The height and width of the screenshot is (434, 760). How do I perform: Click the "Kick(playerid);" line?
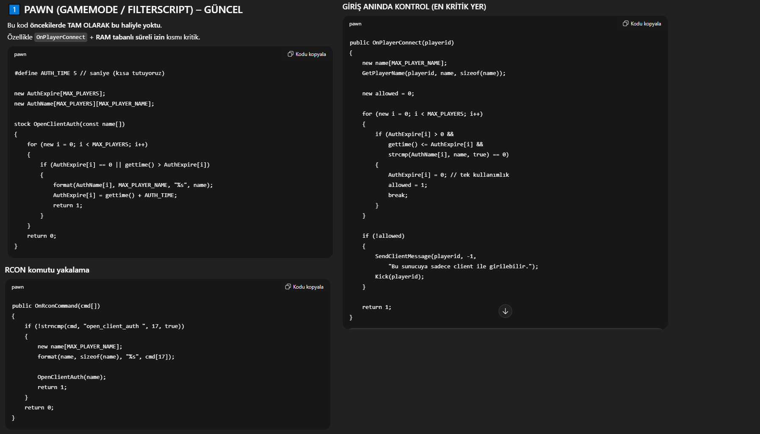[399, 277]
